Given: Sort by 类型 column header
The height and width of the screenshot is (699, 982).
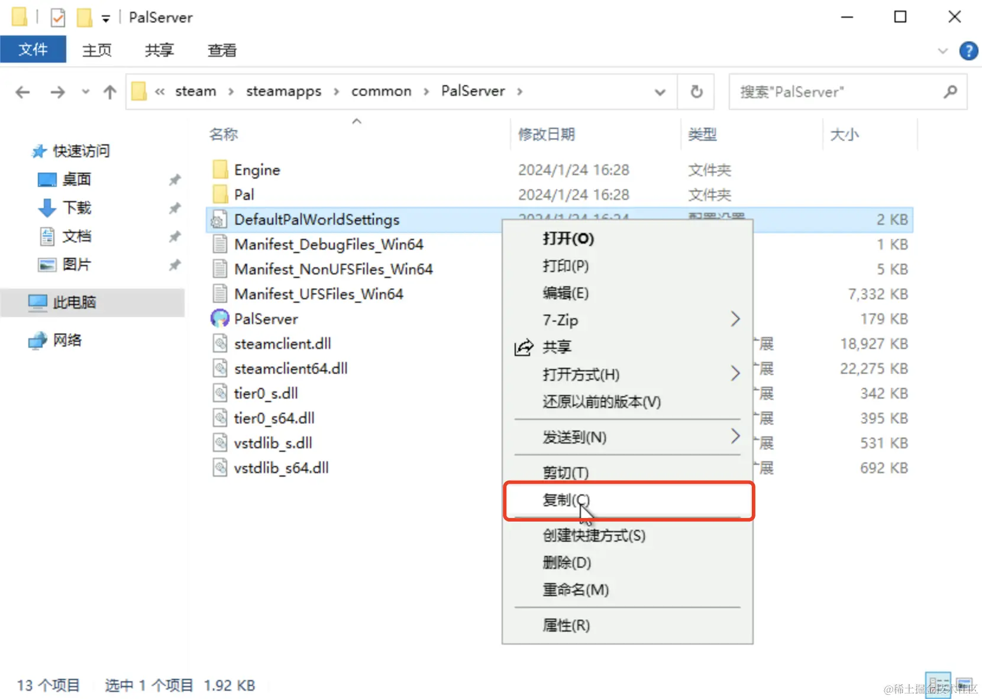Looking at the screenshot, I should [x=702, y=134].
